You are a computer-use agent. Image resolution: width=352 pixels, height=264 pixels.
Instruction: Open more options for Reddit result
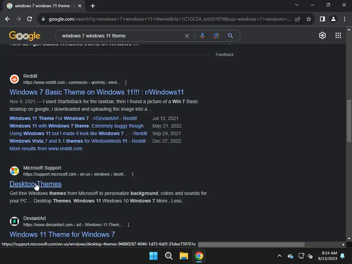click(x=126, y=82)
